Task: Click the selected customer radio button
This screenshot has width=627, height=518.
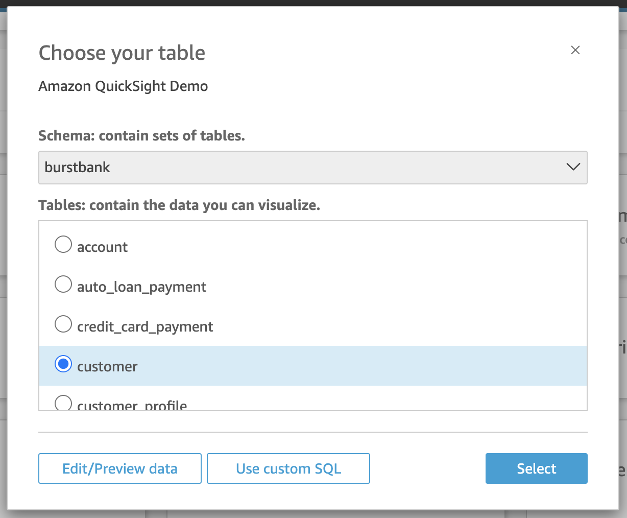Action: (x=63, y=364)
